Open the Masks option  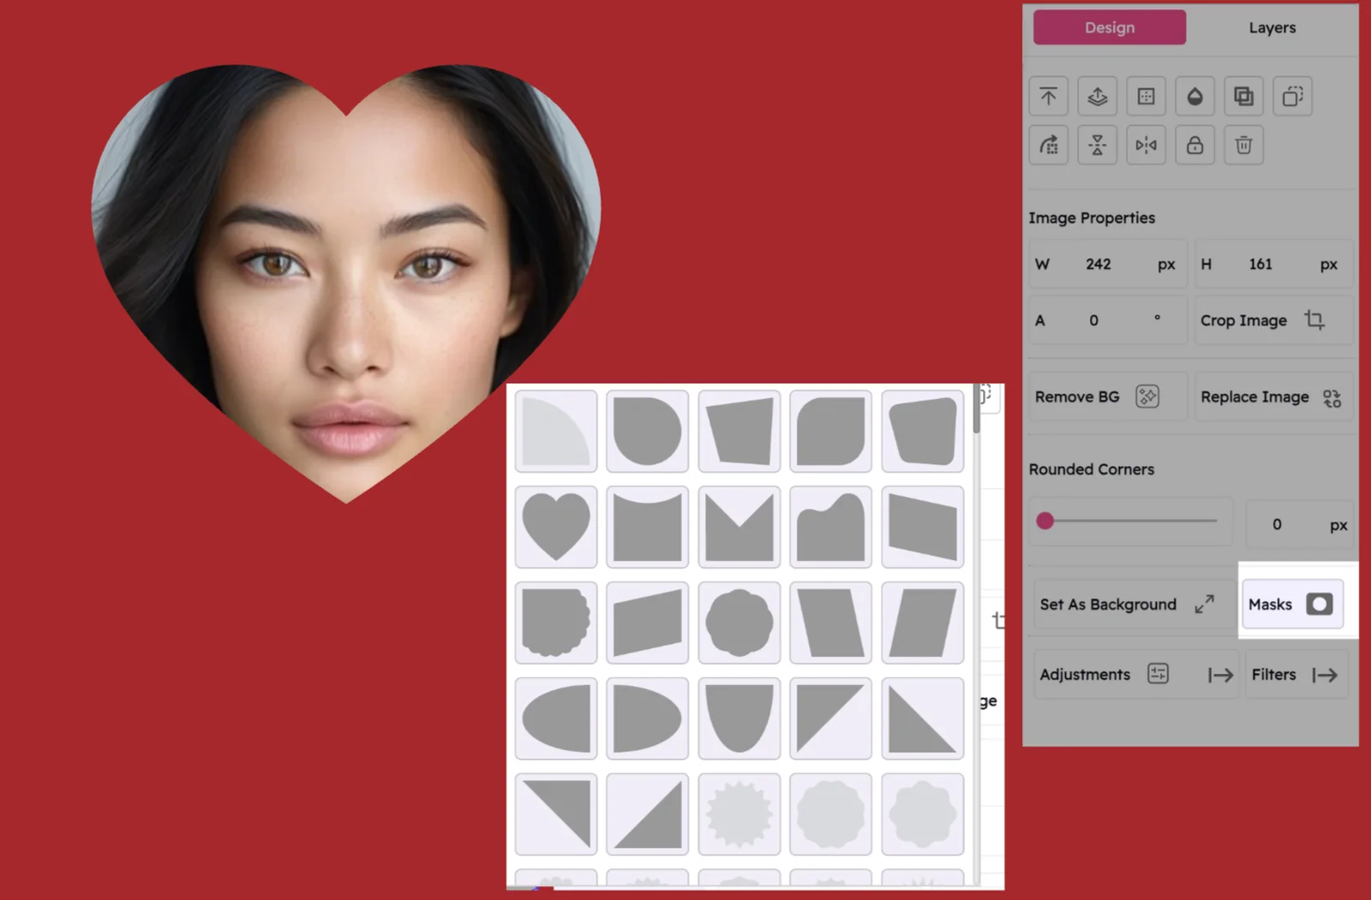1292,605
